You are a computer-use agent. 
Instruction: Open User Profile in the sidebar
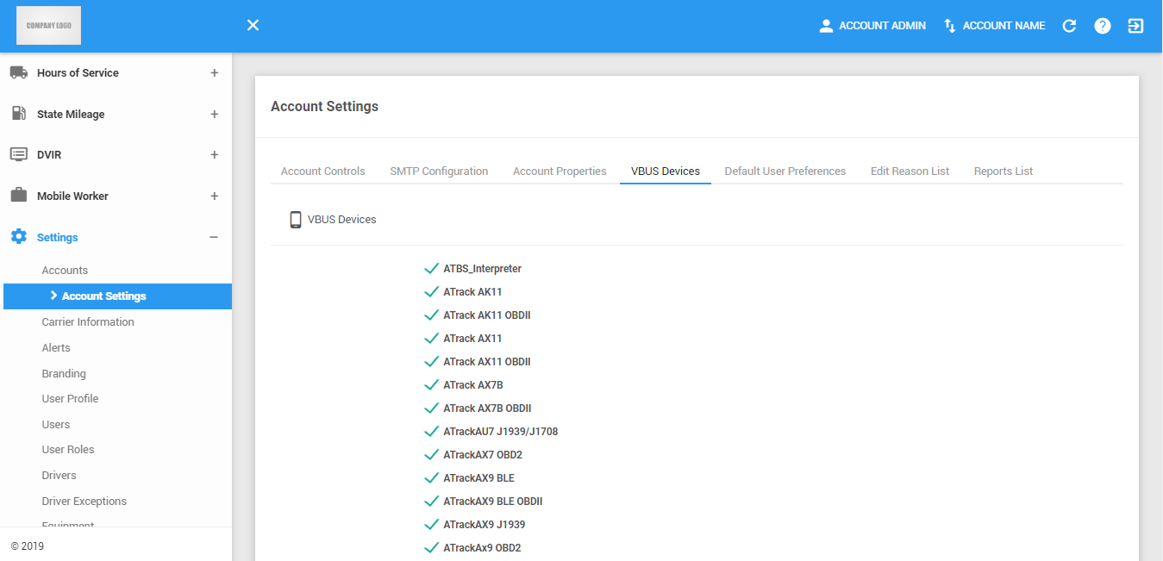pos(70,399)
